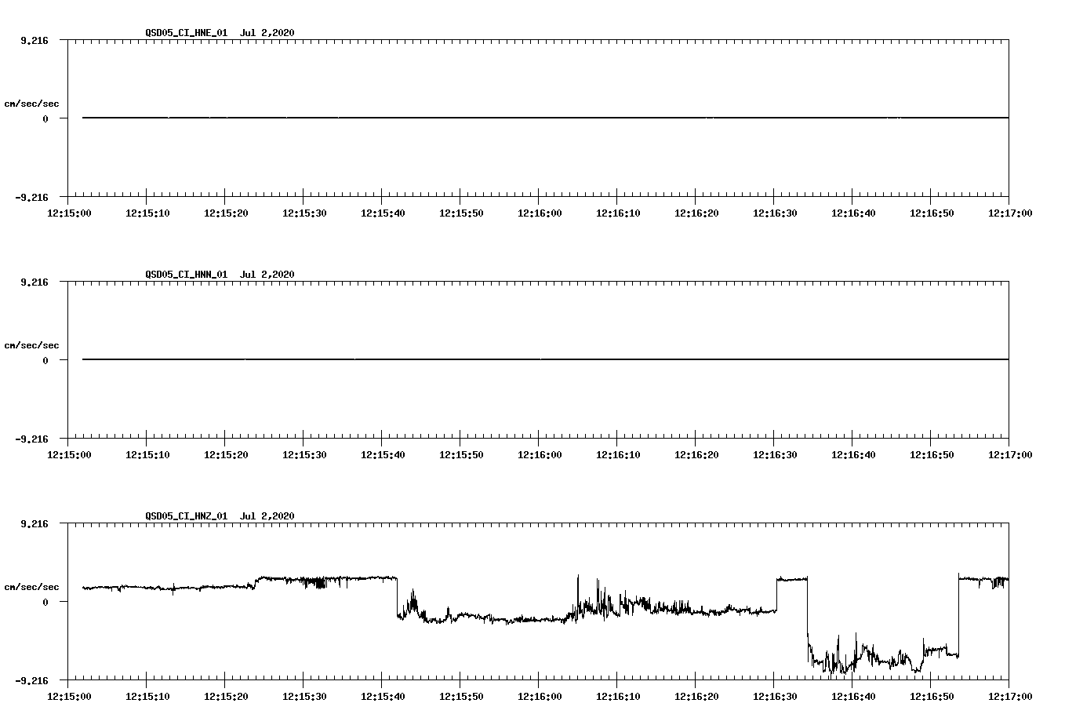Screen dimensions: 1065x725
Task: Click the 12:16:30 time label under HNZ plot
Action: click(775, 696)
